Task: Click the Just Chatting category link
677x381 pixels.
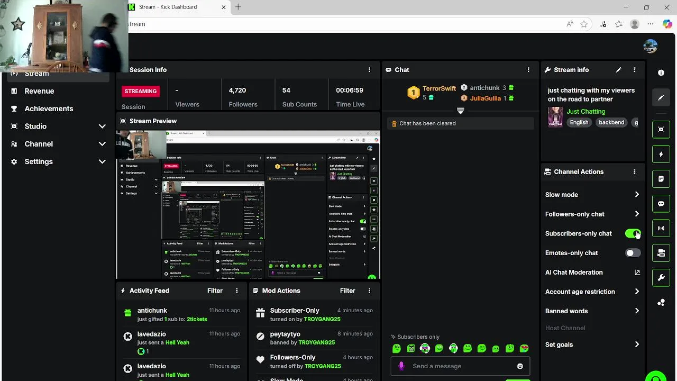Action: [x=586, y=112]
